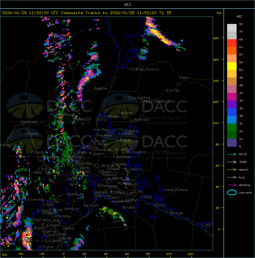Screen dimensions: 255x258
Task: Click the purple 36-39 dBZ legend band
Action: click(232, 104)
